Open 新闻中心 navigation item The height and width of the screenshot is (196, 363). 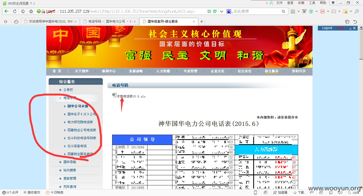tap(109, 71)
